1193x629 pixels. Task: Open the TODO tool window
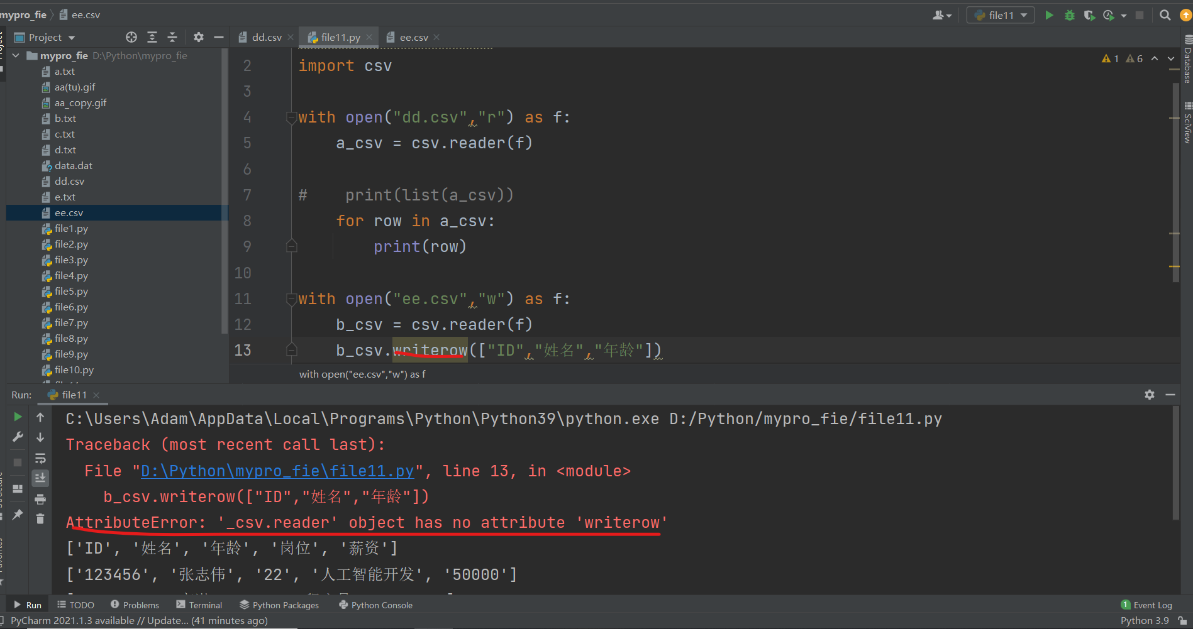click(75, 605)
